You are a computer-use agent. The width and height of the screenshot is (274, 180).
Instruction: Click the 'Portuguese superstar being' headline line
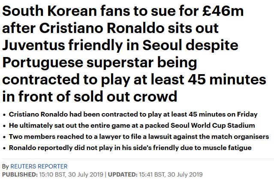(x=99, y=62)
